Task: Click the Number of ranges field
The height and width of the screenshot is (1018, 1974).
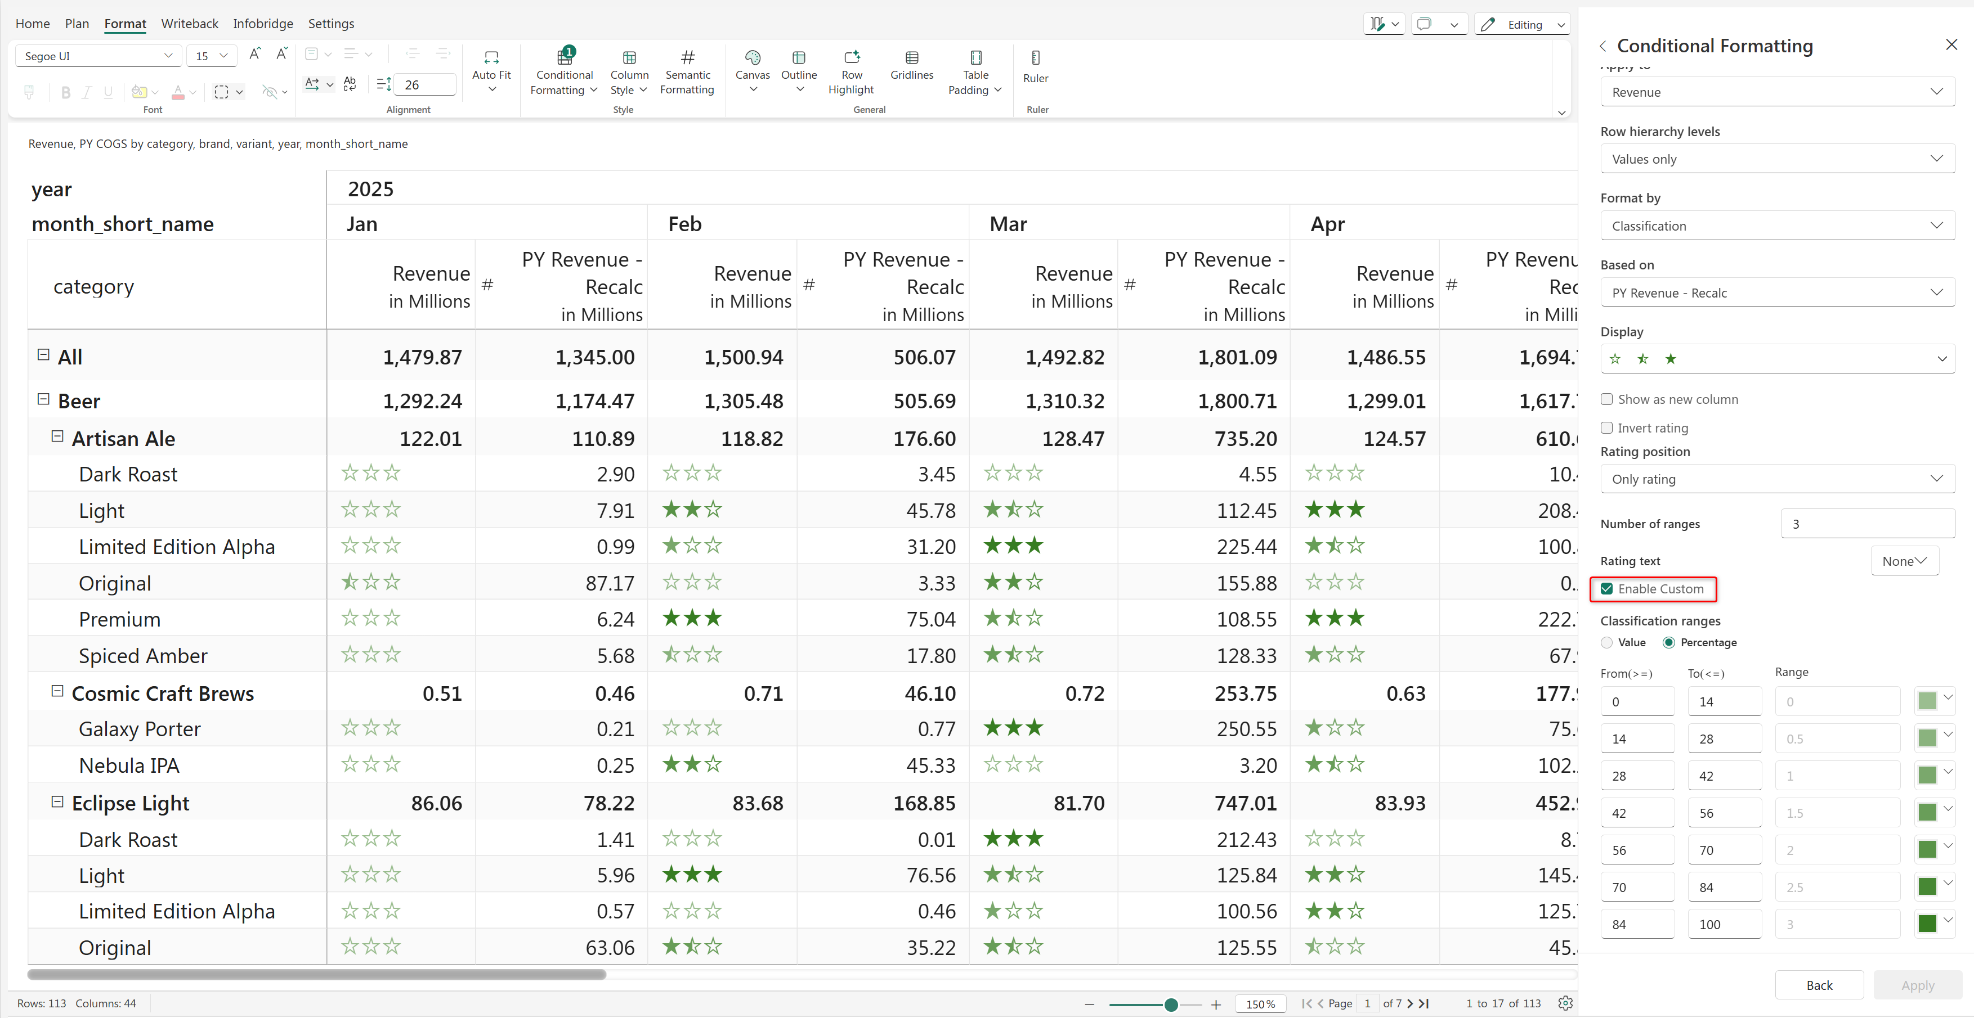Action: [1866, 524]
